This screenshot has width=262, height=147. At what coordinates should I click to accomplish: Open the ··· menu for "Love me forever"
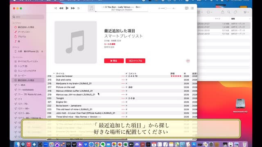pos(123,76)
